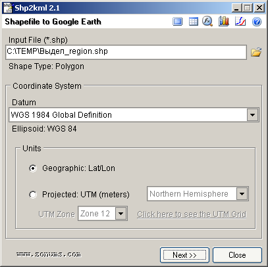Minimize the Shp2kml window

pos(236,8)
